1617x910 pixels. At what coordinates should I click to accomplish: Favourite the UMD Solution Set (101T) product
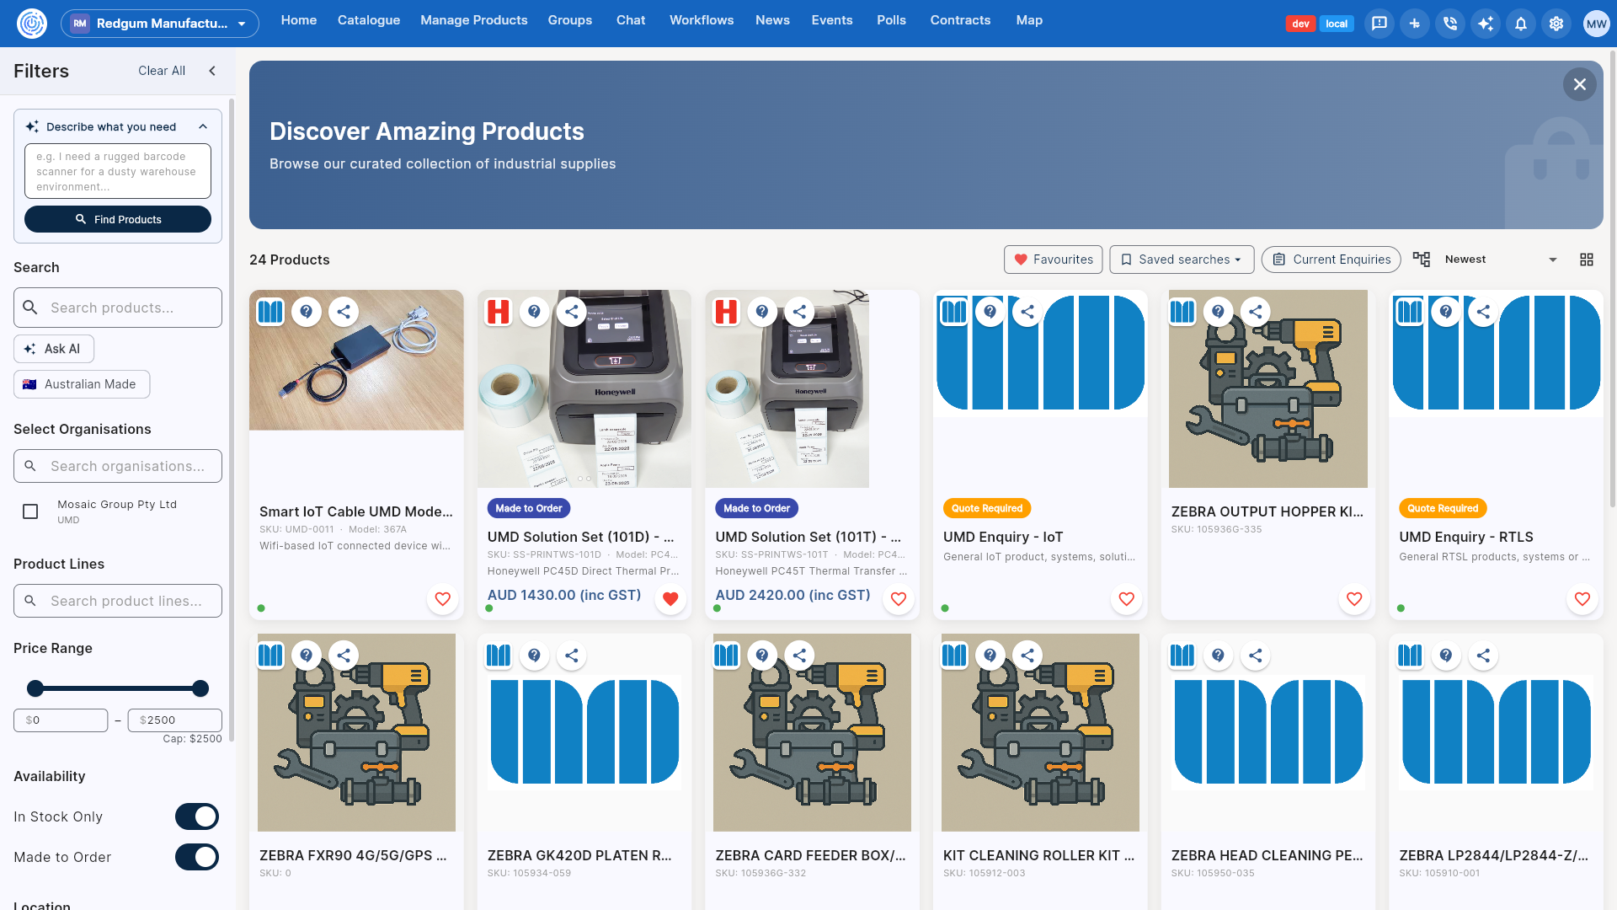coord(899,599)
